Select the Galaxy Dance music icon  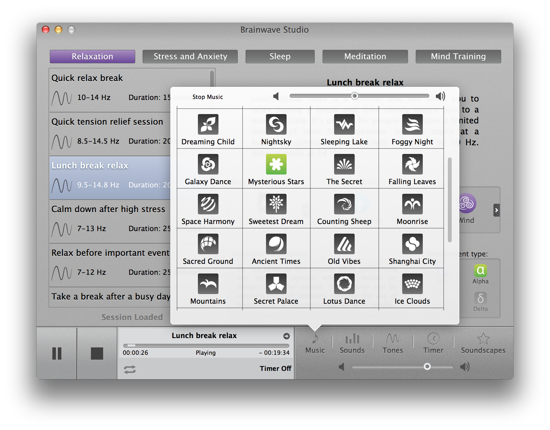208,164
